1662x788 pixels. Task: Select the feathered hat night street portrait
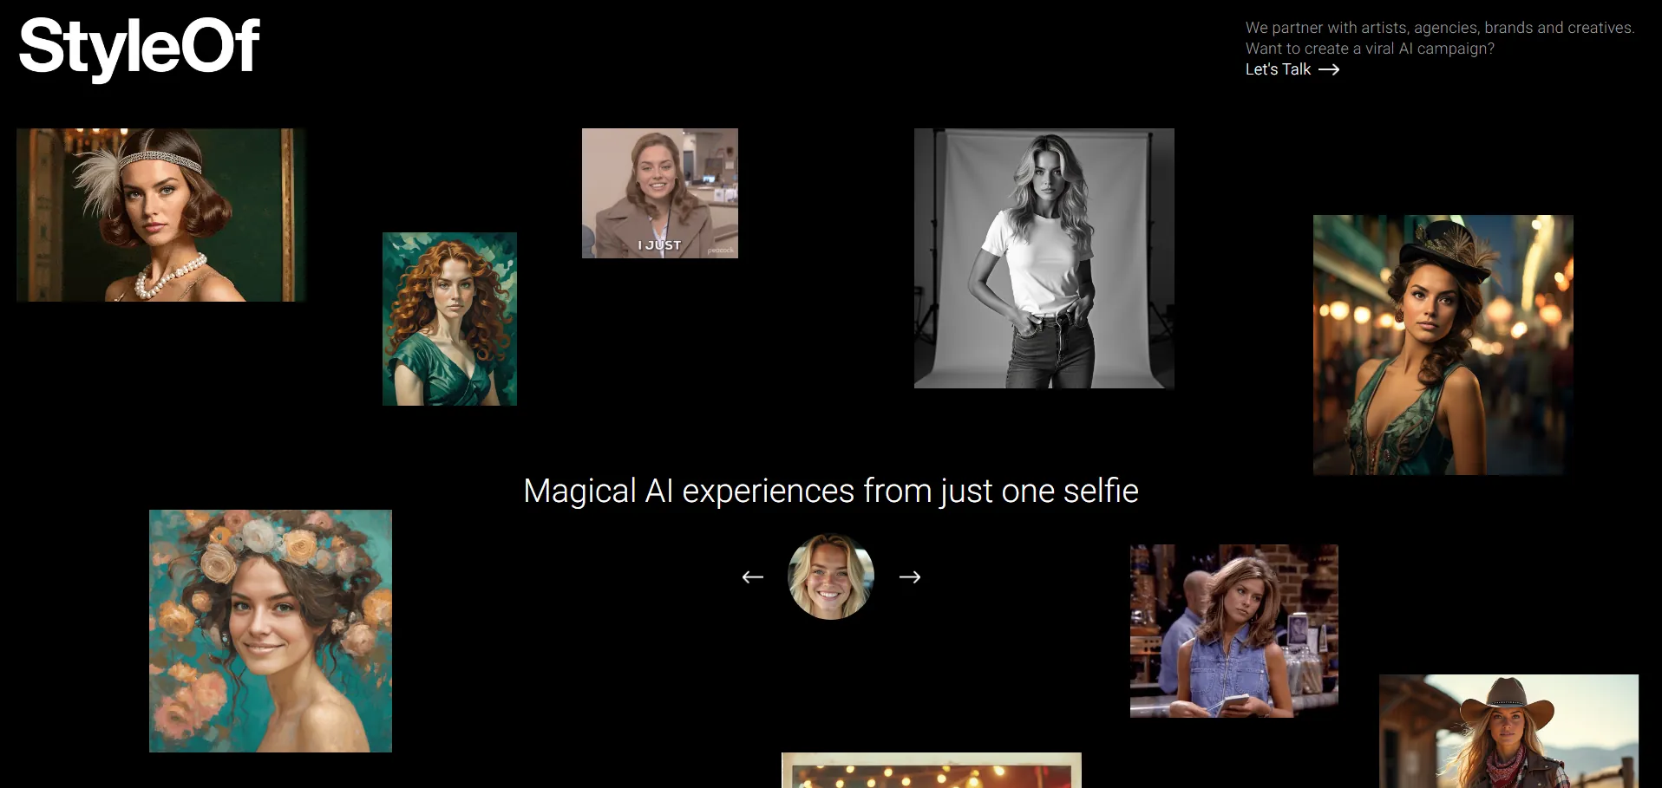point(1443,345)
